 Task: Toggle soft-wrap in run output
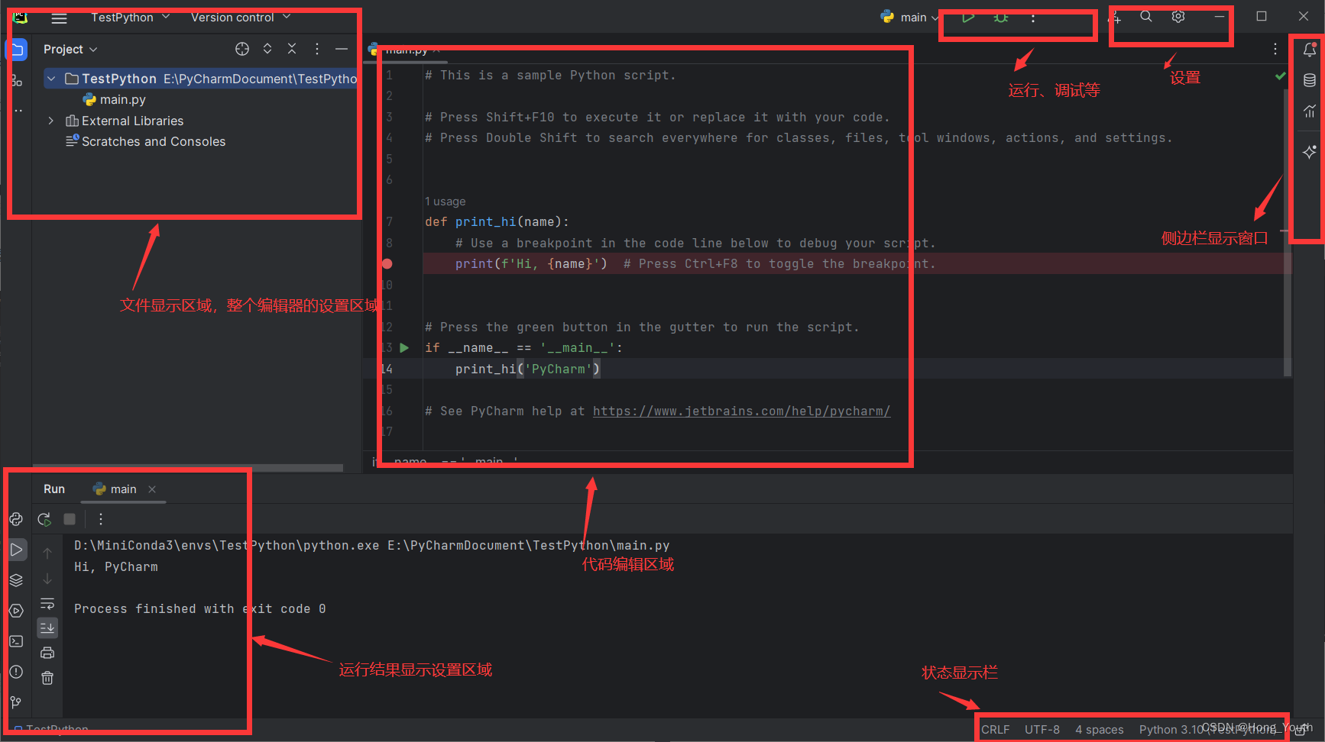[x=47, y=603]
